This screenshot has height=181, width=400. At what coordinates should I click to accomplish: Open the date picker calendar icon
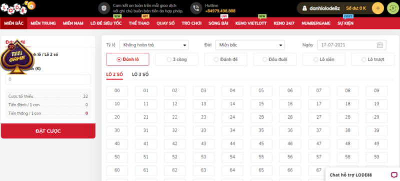coord(379,45)
